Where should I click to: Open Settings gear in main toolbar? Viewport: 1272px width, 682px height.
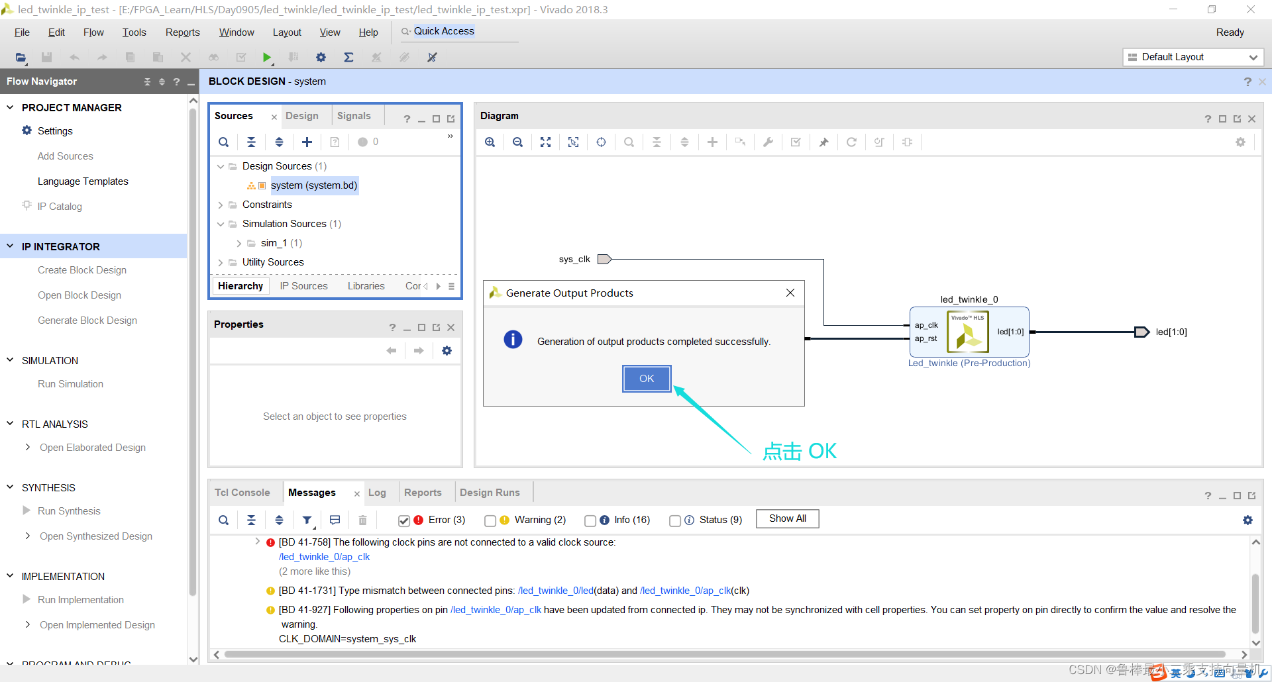coord(321,58)
